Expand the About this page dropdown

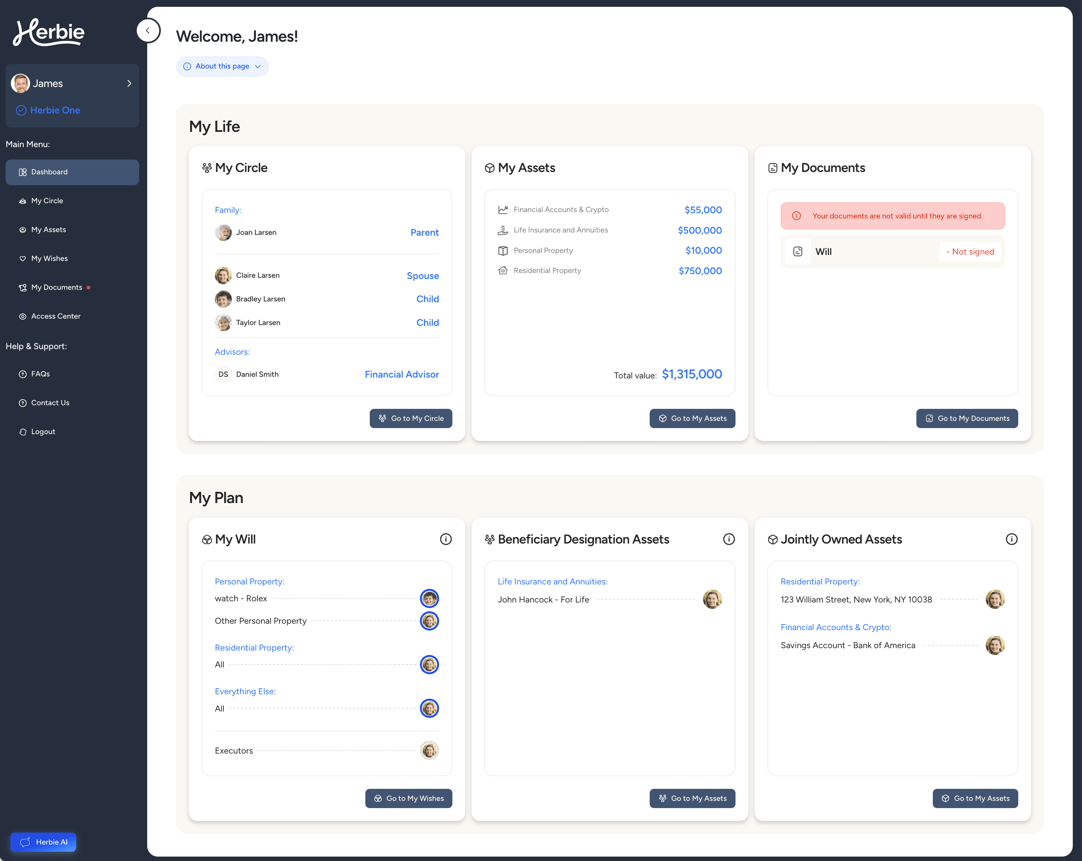tap(222, 66)
